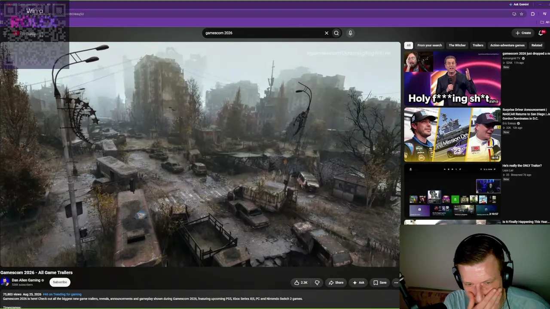Click Ask Gemini in the browser
The height and width of the screenshot is (309, 550).
(519, 4)
